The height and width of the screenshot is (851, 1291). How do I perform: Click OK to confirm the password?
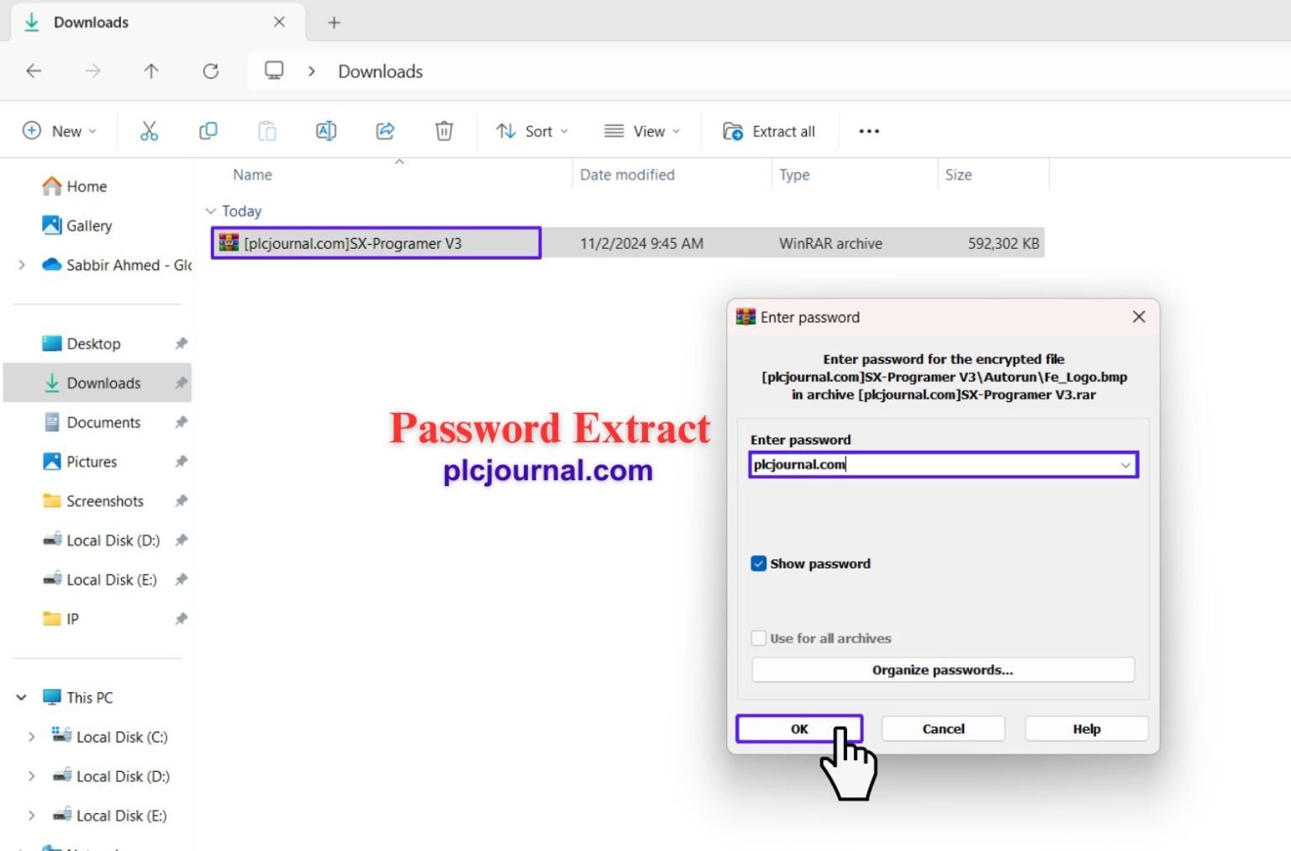[798, 729]
